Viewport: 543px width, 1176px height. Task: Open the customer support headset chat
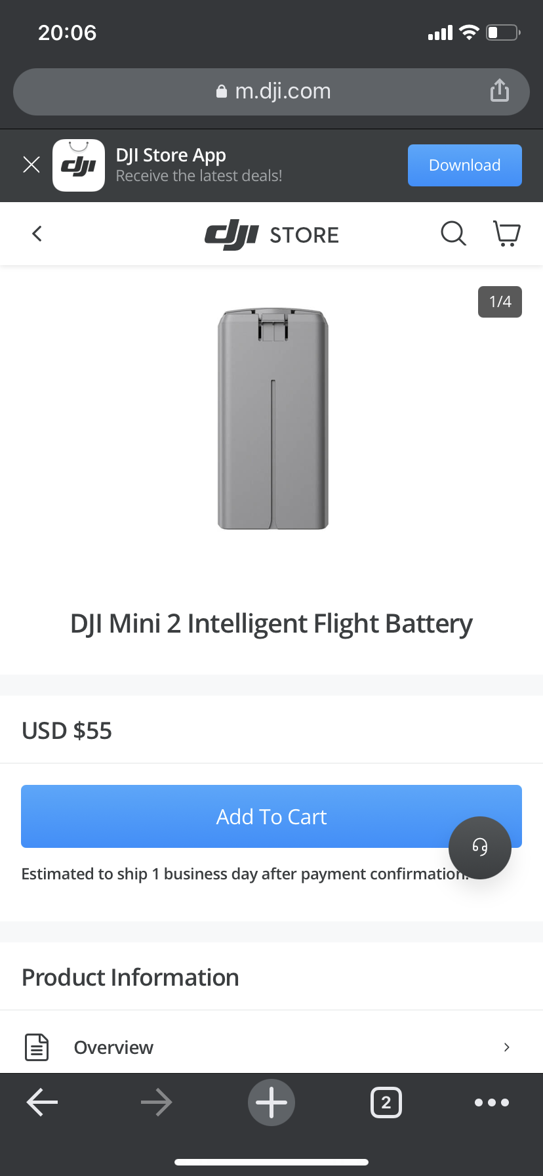point(480,848)
